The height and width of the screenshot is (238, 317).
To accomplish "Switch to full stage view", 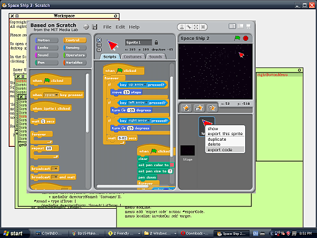I will point(240,26).
